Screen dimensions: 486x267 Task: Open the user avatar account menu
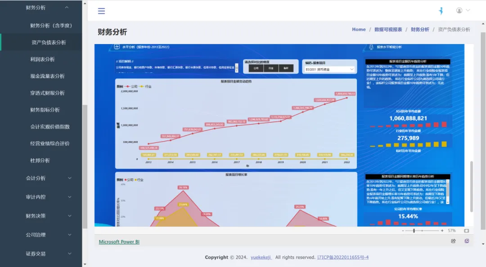coord(463,10)
